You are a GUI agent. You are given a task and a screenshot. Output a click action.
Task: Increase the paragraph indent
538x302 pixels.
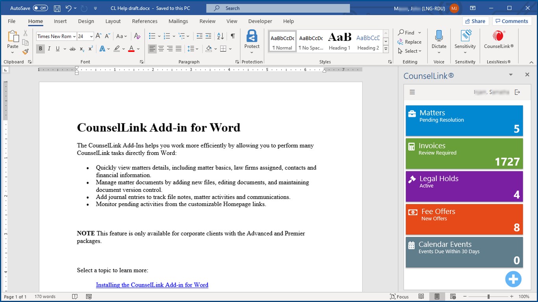tap(208, 36)
